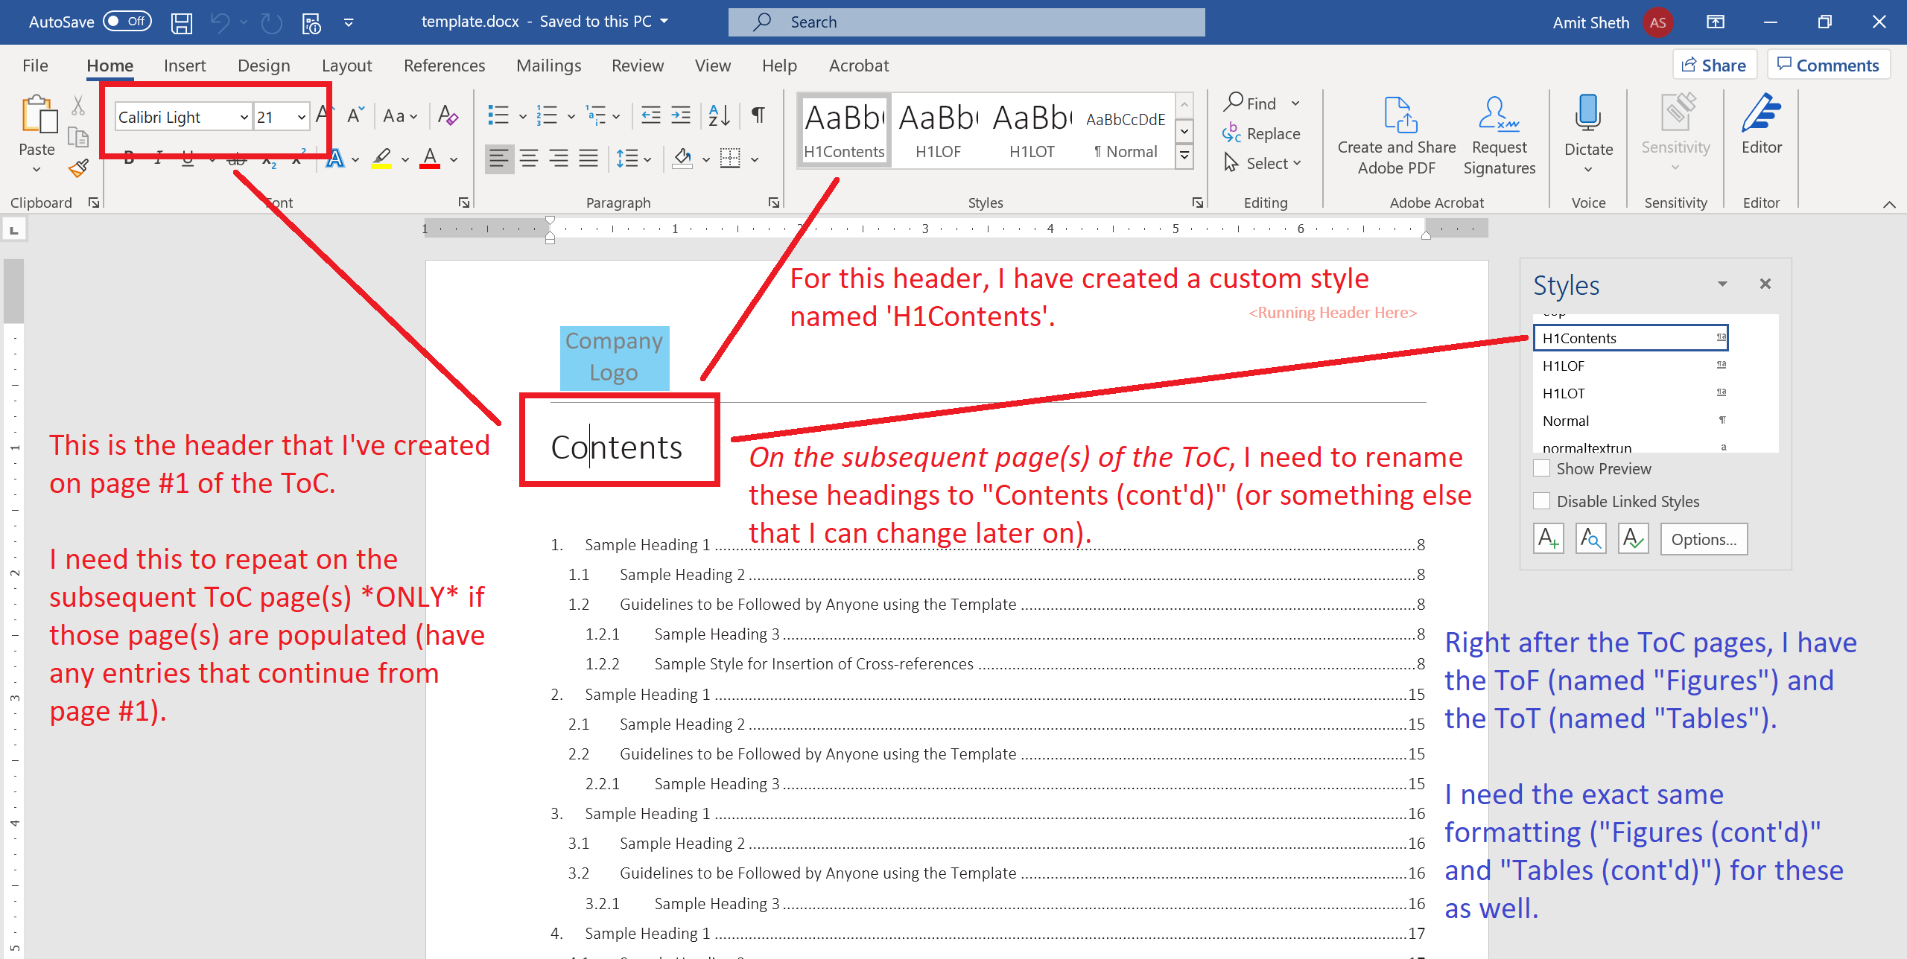Expand the line spacing options
The image size is (1907, 959).
(647, 159)
